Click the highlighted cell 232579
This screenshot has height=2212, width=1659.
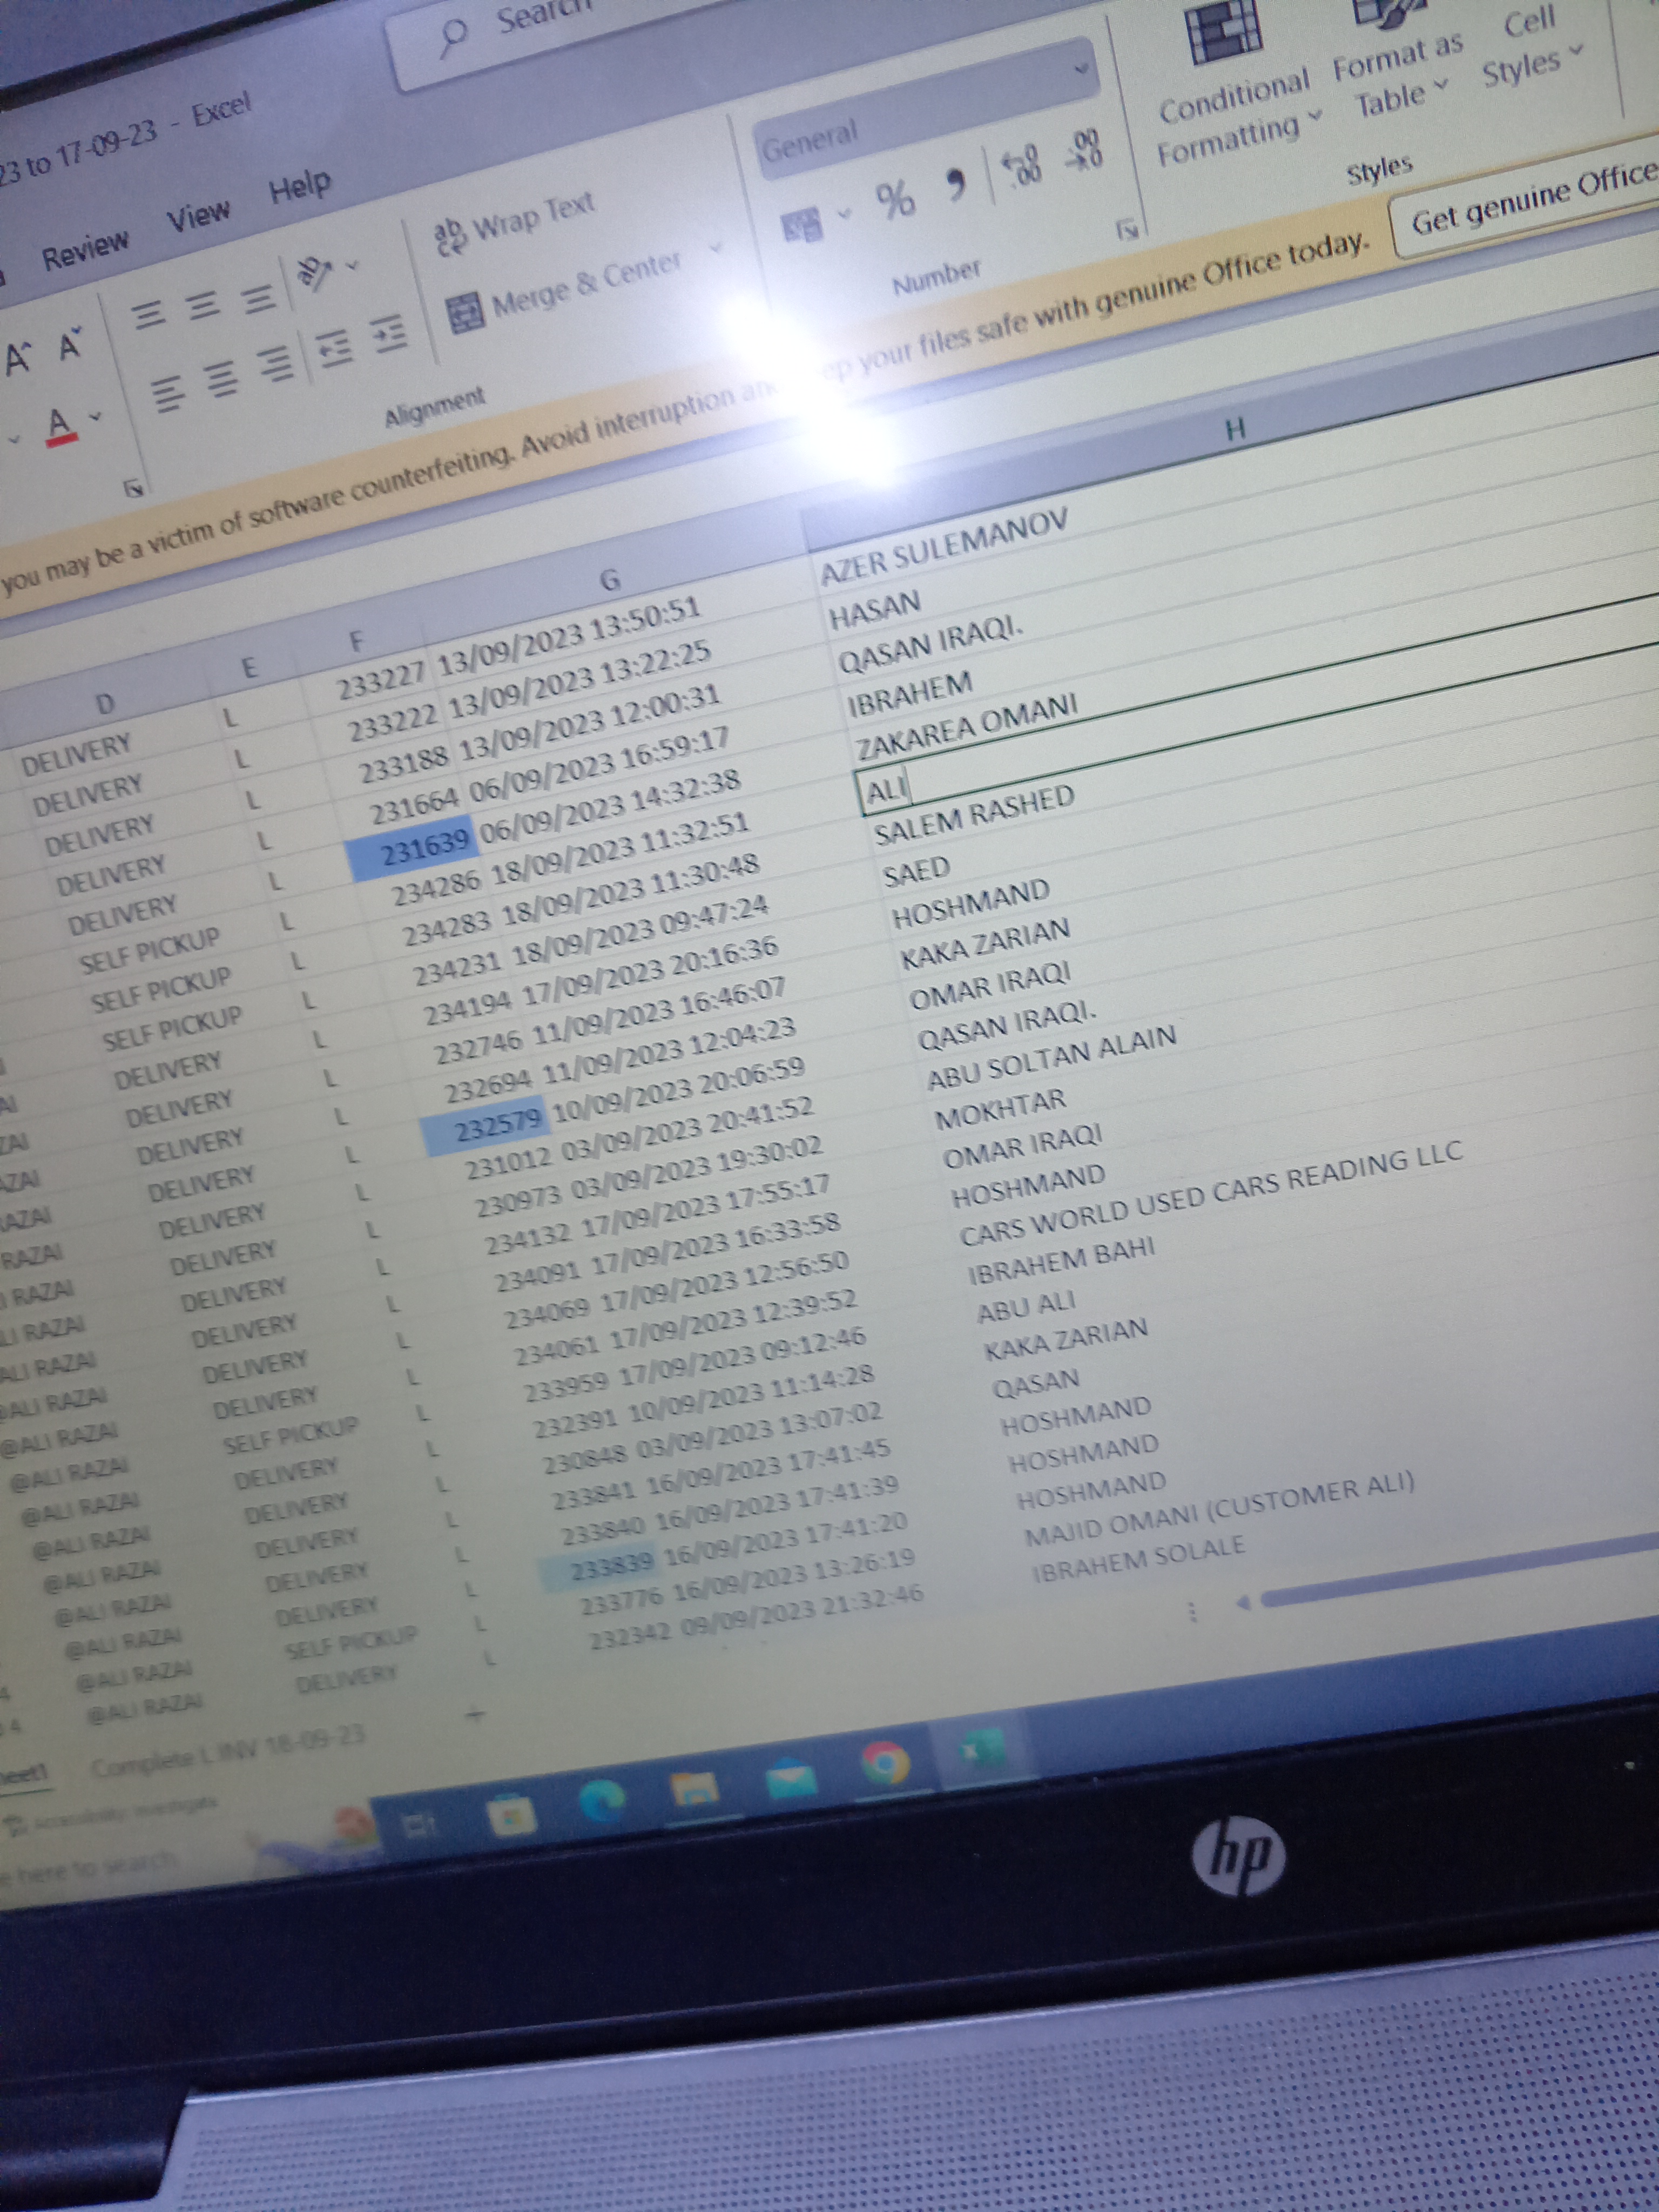click(485, 1124)
